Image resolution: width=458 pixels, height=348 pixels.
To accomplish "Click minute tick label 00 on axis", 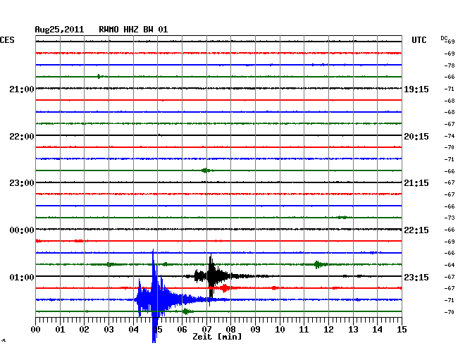I will click(36, 329).
